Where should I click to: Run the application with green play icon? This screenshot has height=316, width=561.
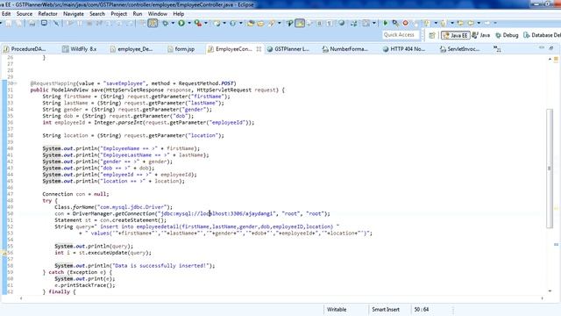tap(181, 24)
